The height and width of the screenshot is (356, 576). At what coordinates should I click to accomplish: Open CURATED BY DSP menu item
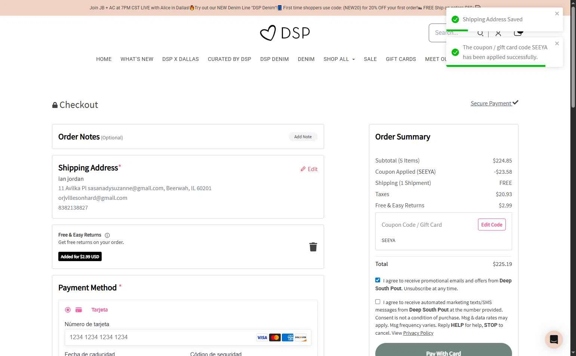click(230, 59)
